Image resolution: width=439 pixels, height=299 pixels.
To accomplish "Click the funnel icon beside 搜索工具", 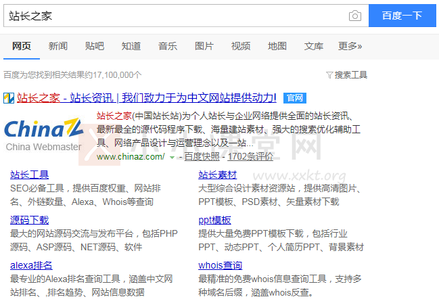I will coord(329,75).
